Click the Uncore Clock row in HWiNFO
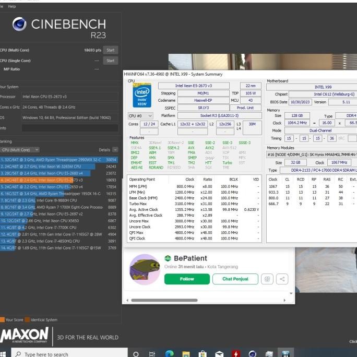 [194, 227]
